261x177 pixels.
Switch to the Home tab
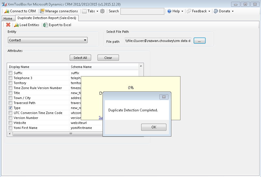[8, 18]
